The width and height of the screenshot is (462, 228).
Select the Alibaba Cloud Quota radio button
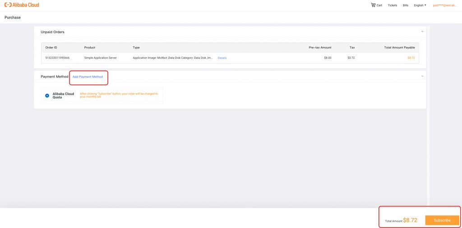tap(47, 95)
